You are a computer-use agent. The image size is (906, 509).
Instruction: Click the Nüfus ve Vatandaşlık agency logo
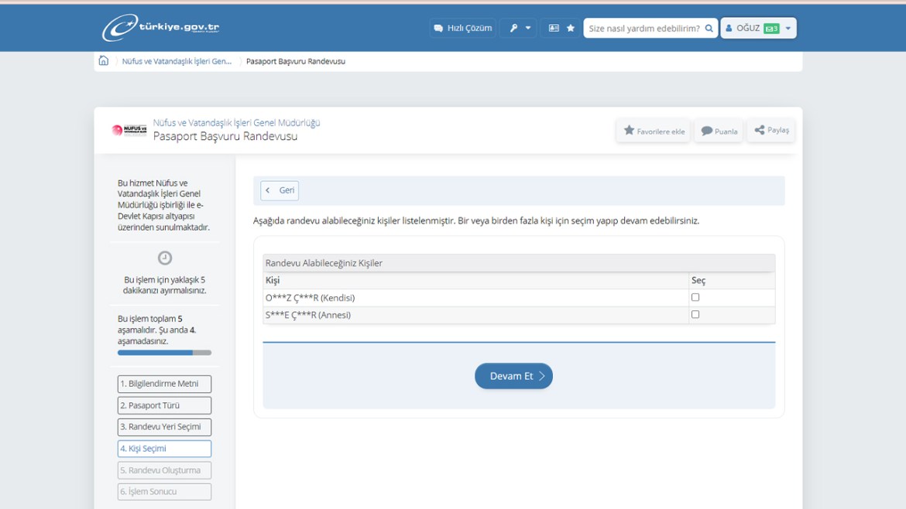pos(129,130)
